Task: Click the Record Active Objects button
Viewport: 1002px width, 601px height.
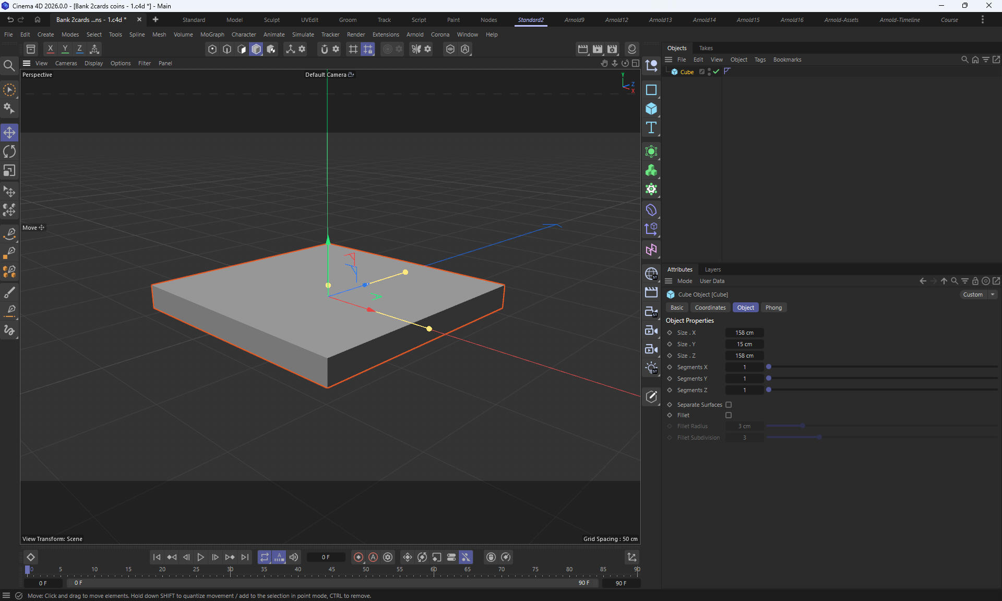Action: pos(358,557)
